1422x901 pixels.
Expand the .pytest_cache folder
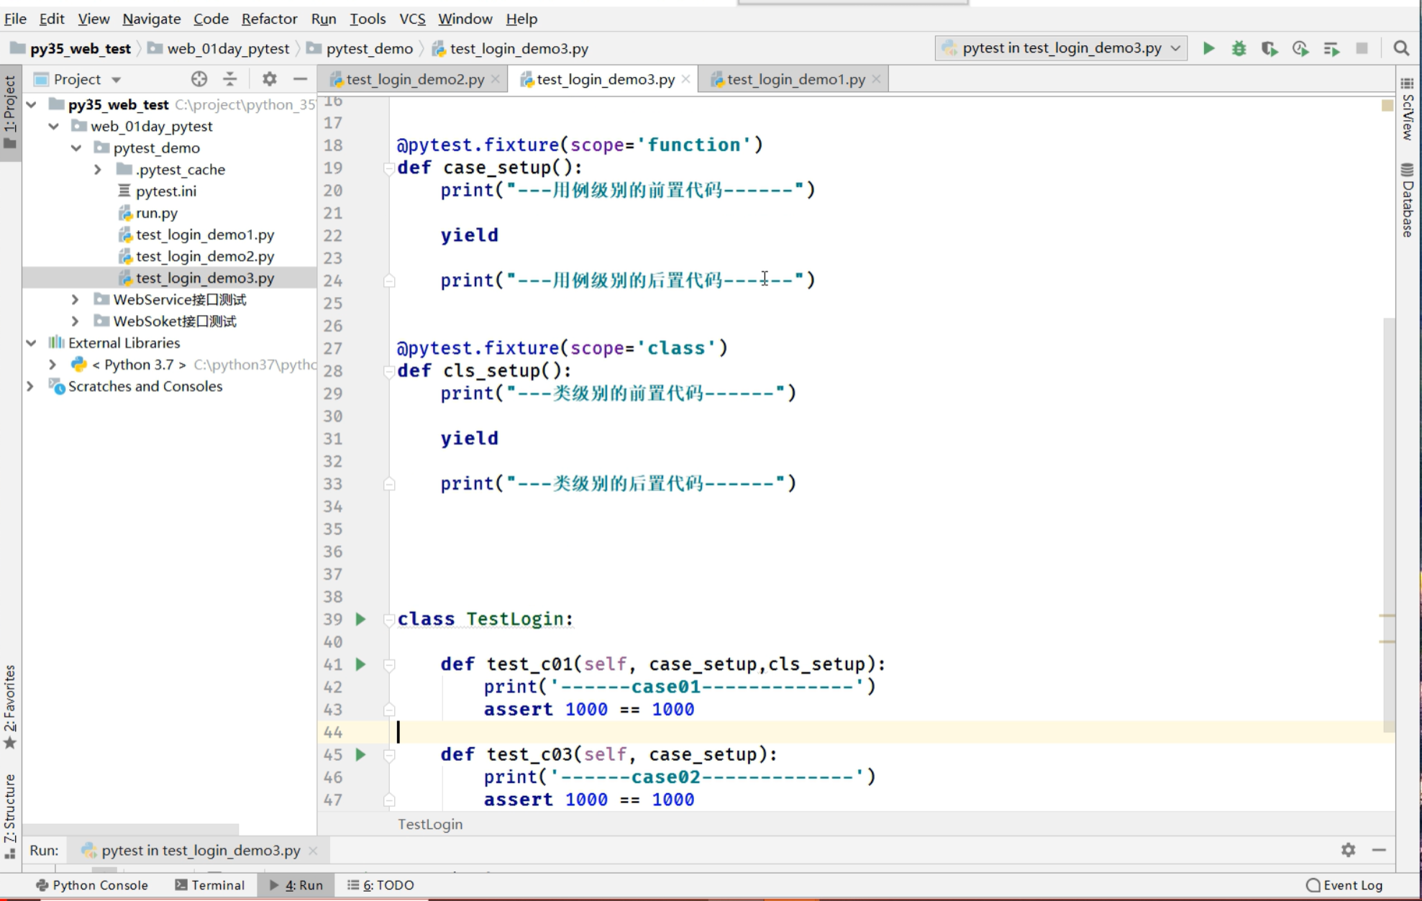coord(98,170)
